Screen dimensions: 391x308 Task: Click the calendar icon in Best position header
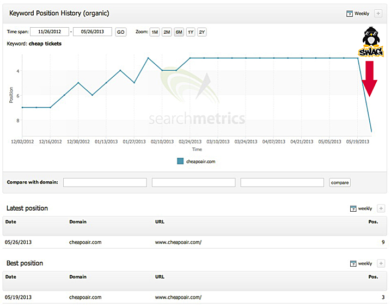[353, 263]
